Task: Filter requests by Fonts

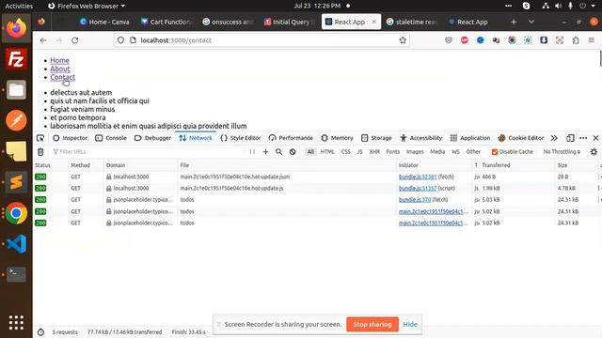Action: [x=393, y=152]
